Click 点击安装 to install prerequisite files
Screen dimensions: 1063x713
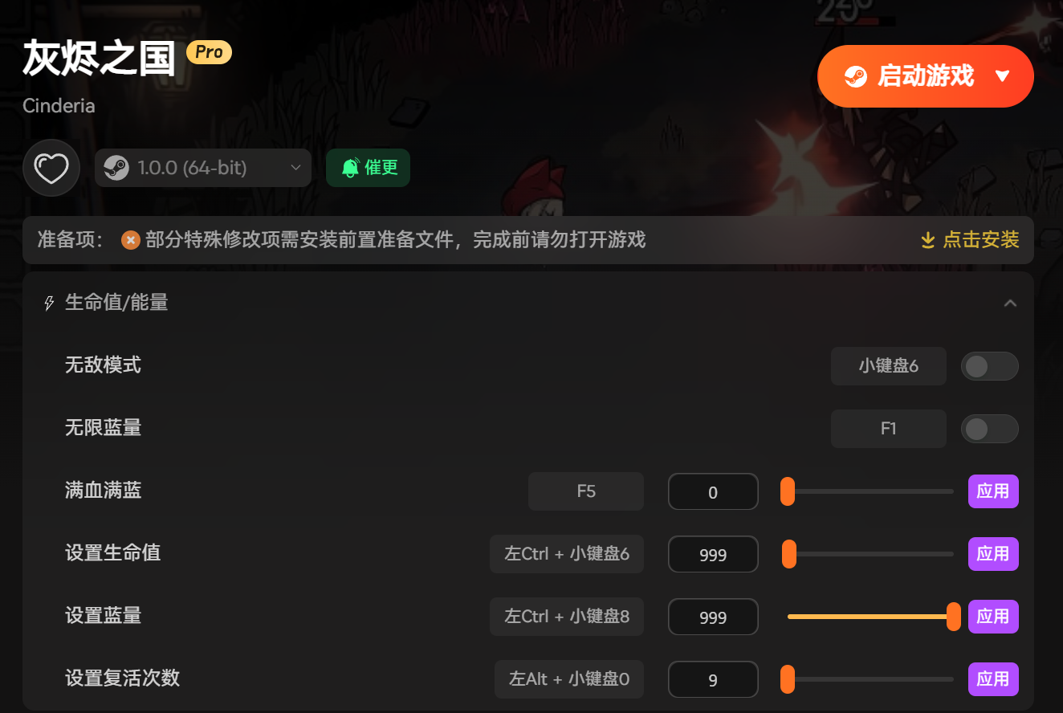point(981,240)
